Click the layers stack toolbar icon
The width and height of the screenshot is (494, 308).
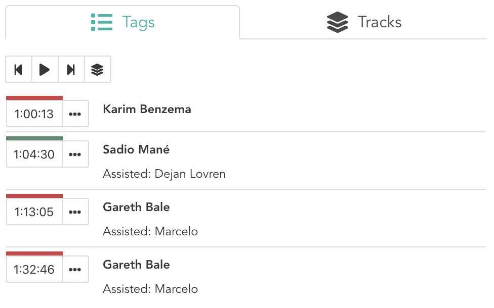pos(97,70)
